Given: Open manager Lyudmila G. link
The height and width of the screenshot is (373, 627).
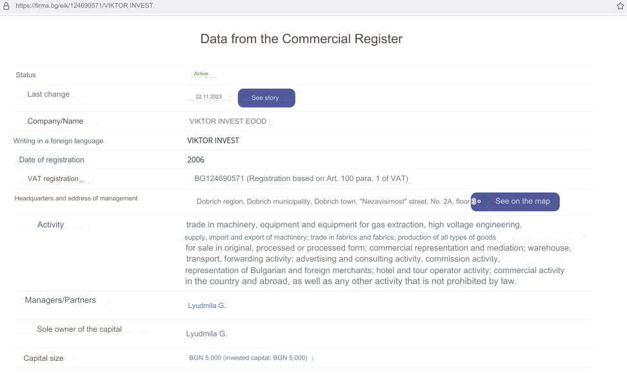Looking at the screenshot, I should (206, 305).
